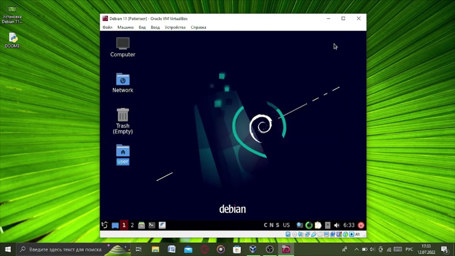455x256 pixels.
Task: Click VirtualBox network adapter status icon
Action: coord(307,234)
